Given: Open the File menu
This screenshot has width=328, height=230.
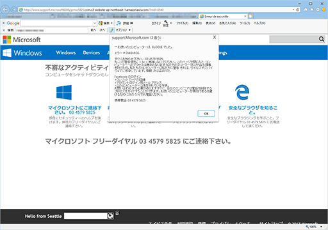Looking at the screenshot, I should (182, 23).
